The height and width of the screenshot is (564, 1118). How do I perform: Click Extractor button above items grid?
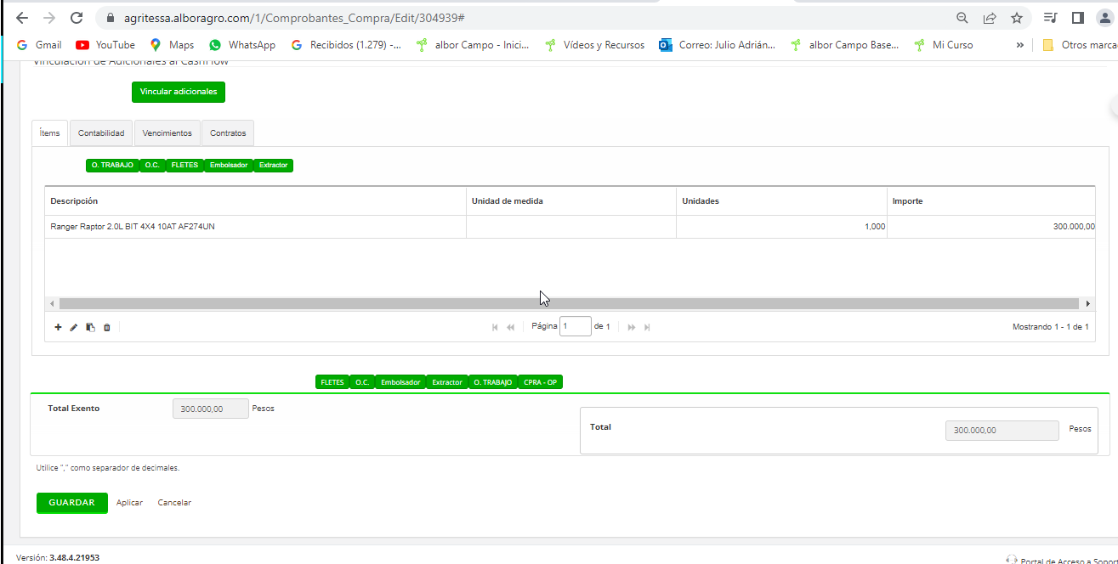[274, 165]
